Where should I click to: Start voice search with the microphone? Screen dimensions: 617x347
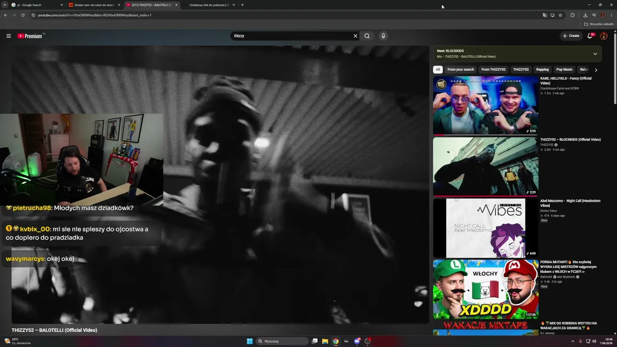click(x=383, y=36)
